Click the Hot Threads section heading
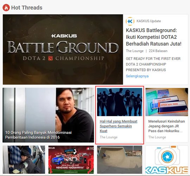190x176 pixels. (27, 8)
